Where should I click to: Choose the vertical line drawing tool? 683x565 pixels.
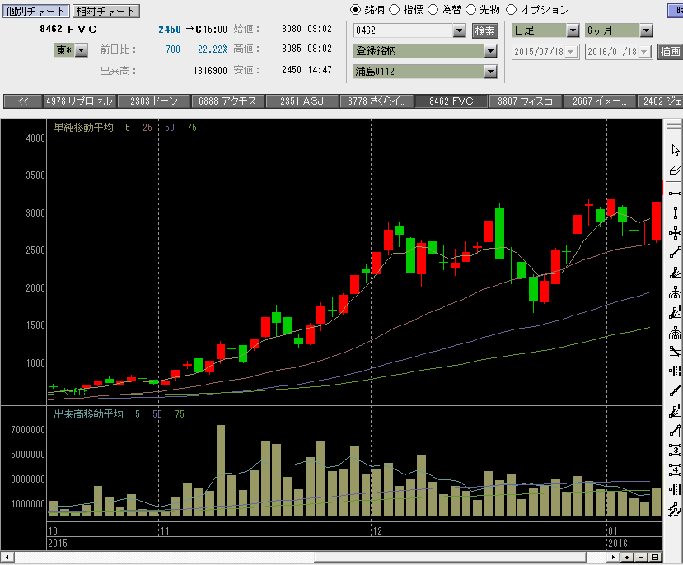point(675,213)
